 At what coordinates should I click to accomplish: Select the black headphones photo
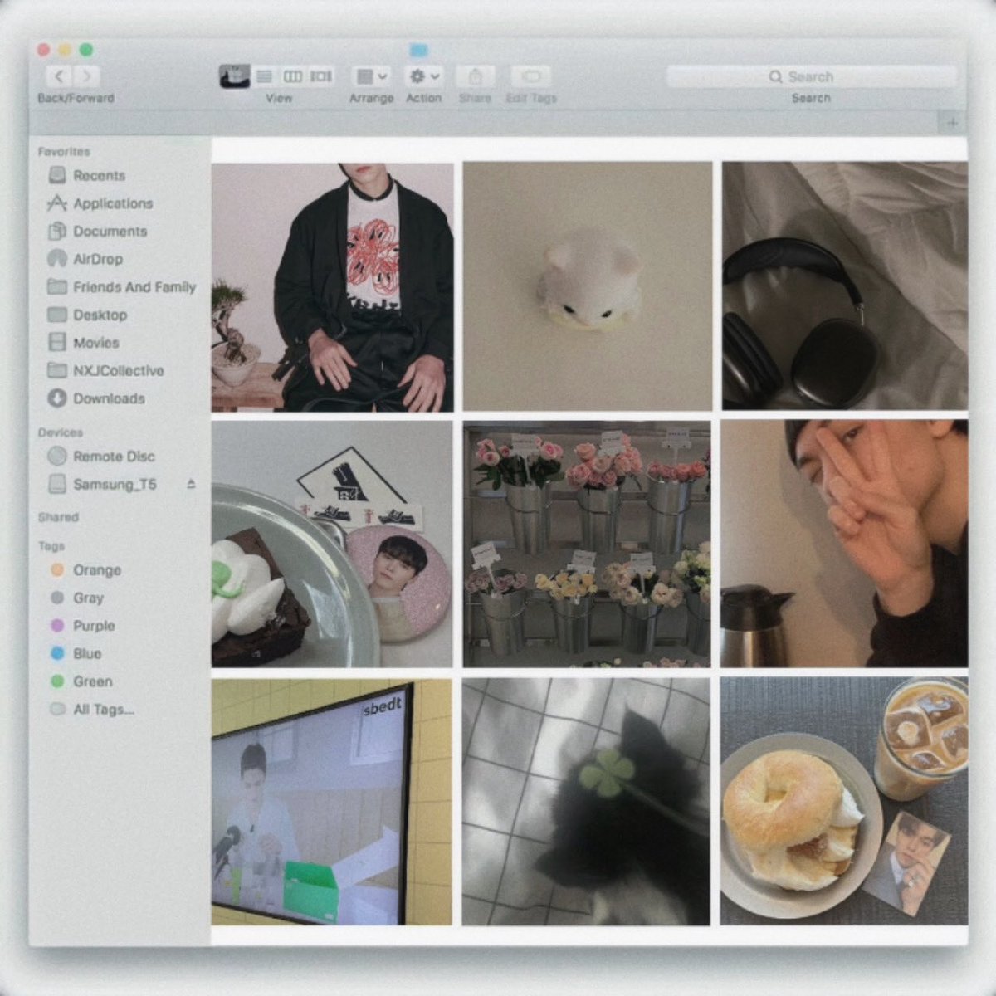click(845, 286)
